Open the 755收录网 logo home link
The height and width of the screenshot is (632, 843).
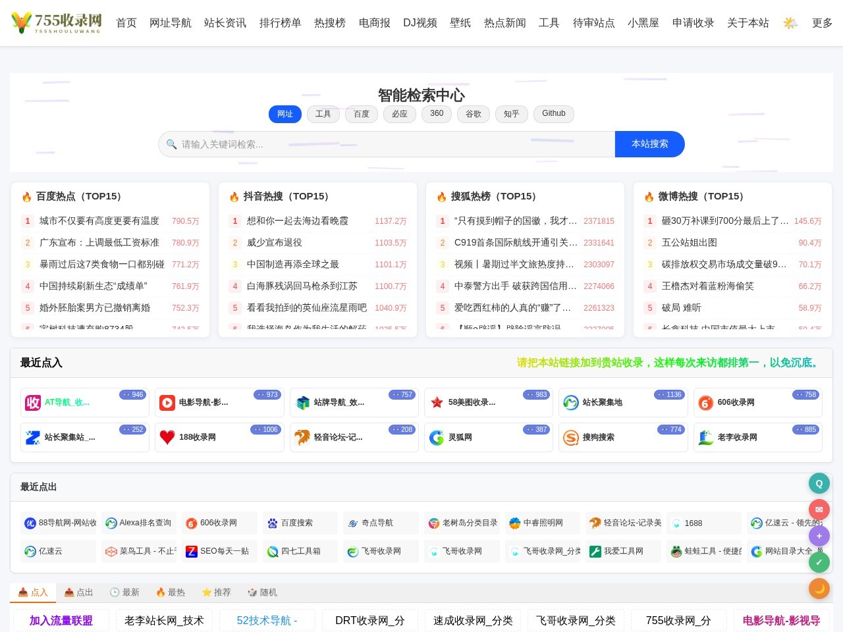tap(57, 22)
